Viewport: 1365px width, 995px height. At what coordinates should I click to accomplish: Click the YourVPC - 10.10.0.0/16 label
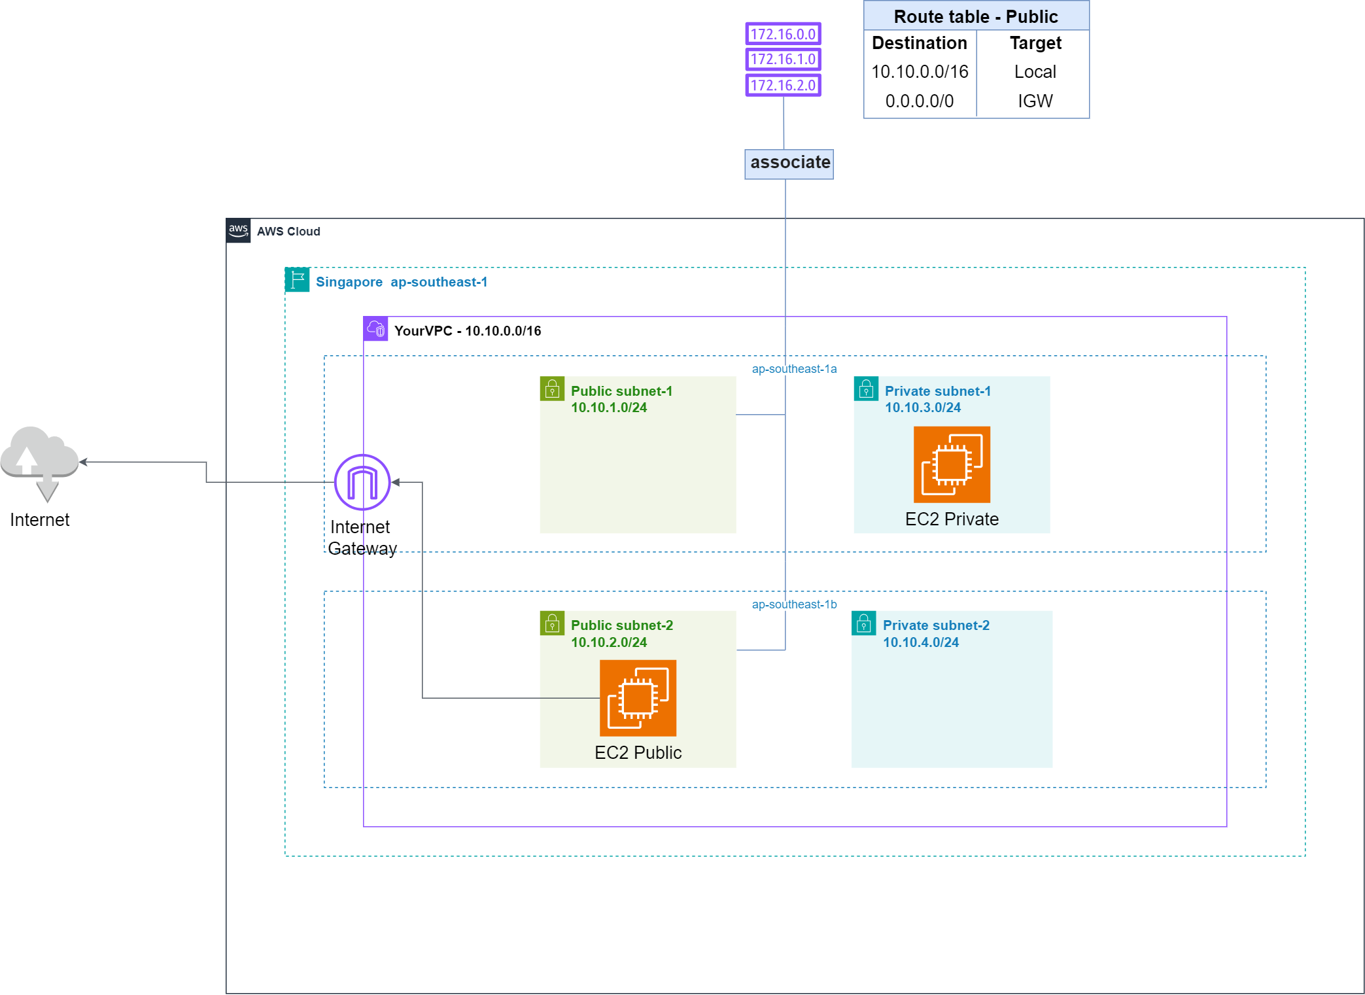point(468,331)
